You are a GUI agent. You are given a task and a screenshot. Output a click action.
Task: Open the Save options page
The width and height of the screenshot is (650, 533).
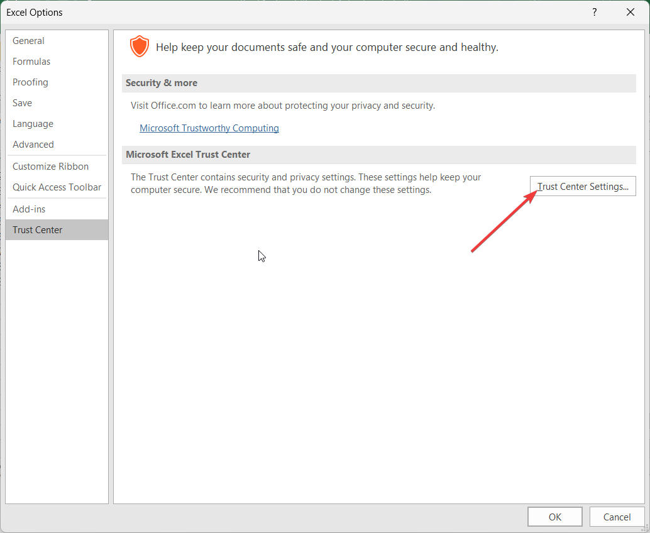57,103
